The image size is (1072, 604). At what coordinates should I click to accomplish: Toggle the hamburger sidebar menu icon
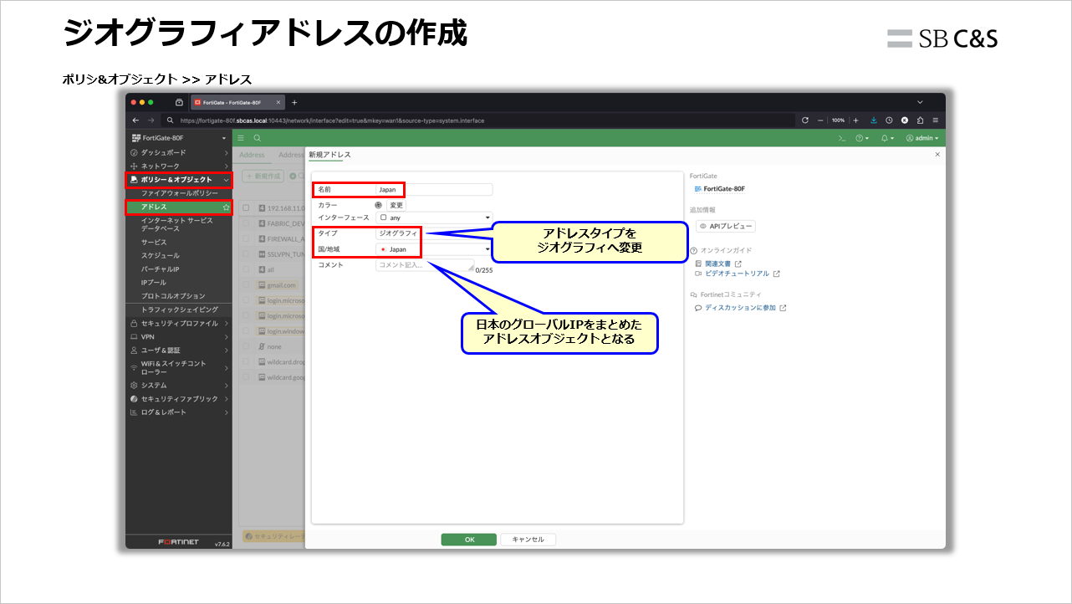coord(241,138)
